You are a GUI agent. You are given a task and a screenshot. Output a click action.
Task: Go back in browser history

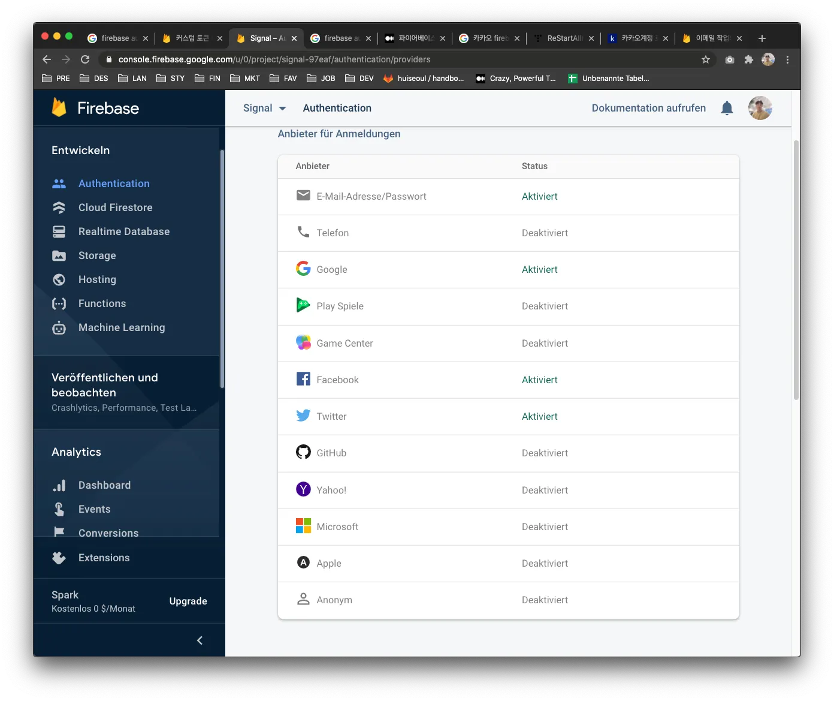[x=47, y=59]
